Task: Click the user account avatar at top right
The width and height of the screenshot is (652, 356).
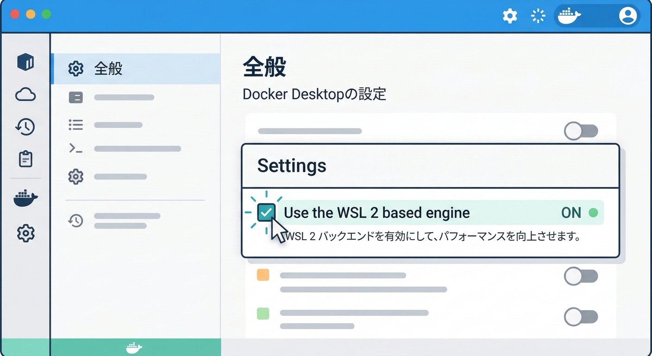Action: click(628, 15)
